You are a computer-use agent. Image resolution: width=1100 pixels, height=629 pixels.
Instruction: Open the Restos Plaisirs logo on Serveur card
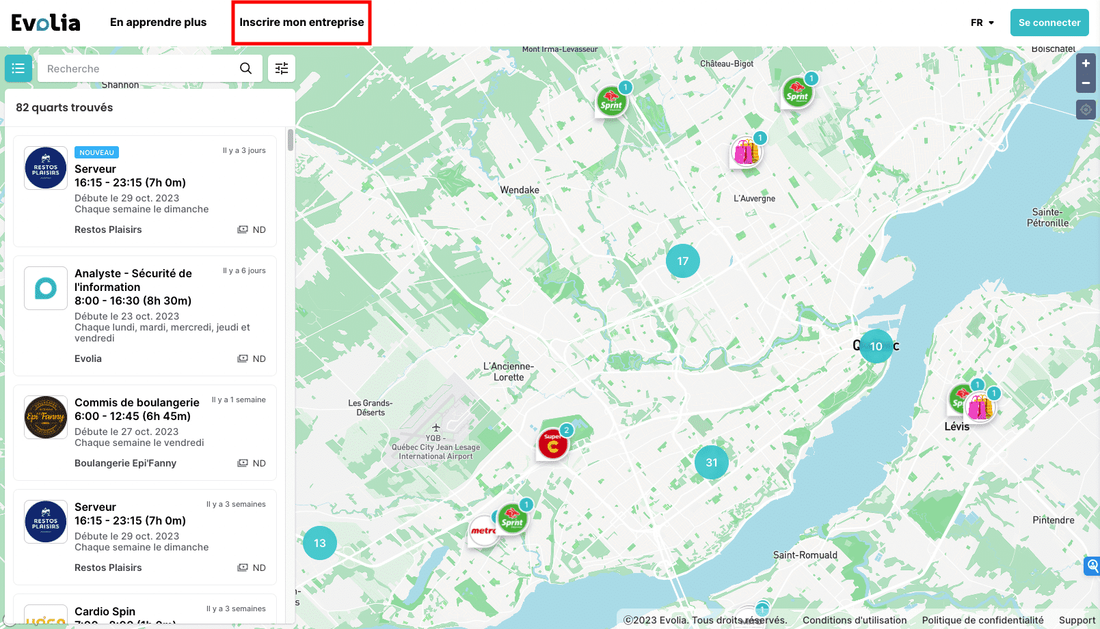[45, 167]
